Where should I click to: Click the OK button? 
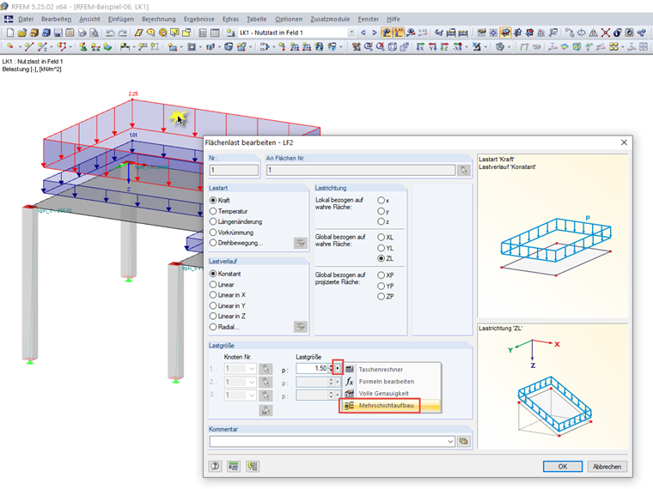click(x=563, y=466)
